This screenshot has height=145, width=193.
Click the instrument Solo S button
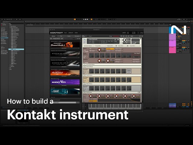point(121,40)
